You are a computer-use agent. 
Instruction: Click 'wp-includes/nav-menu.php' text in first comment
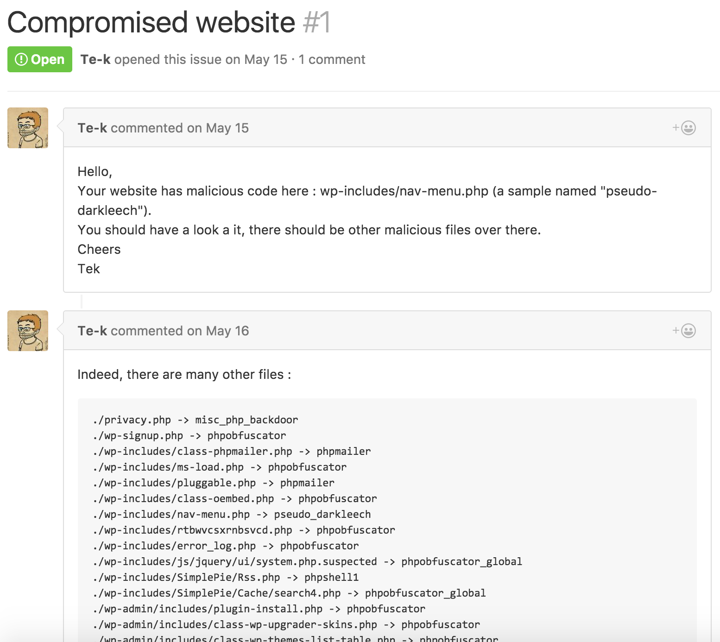tap(404, 191)
